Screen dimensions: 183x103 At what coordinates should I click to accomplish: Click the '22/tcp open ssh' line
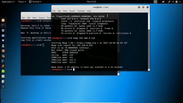click(62, 55)
